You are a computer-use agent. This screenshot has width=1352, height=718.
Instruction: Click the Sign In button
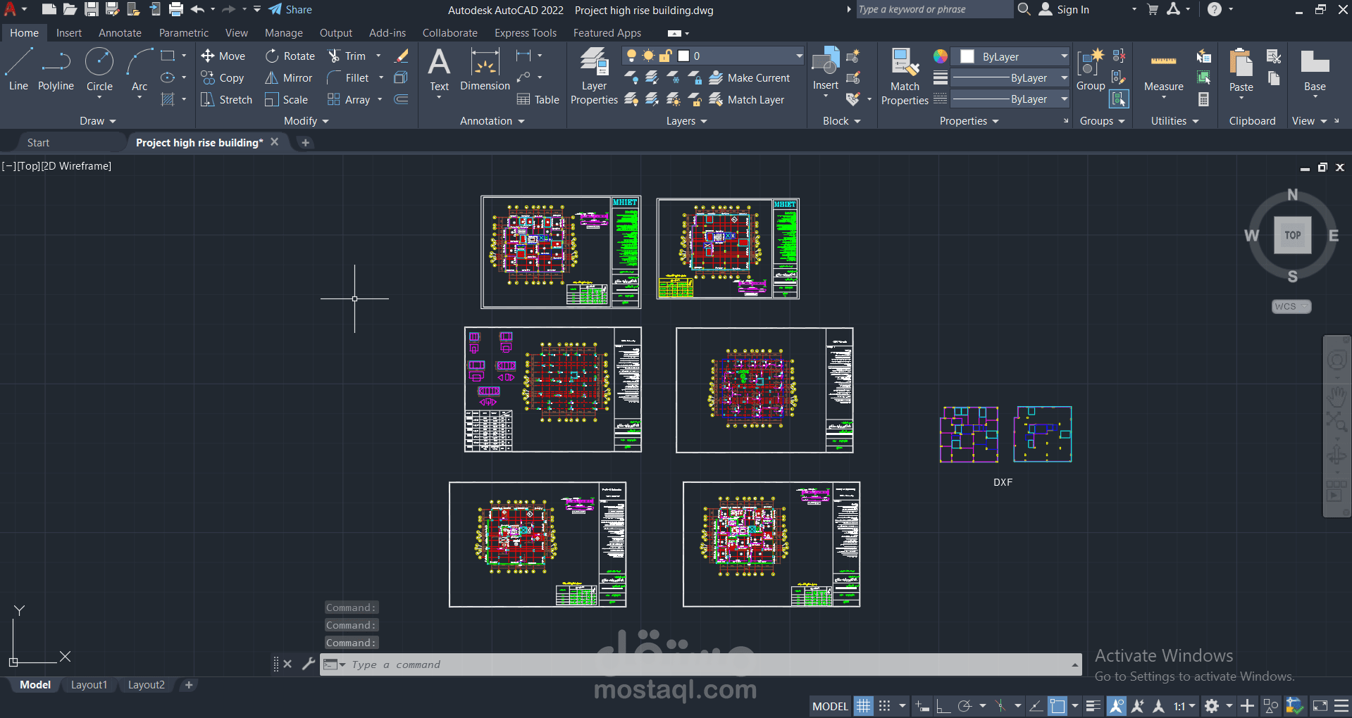pyautogui.click(x=1064, y=9)
